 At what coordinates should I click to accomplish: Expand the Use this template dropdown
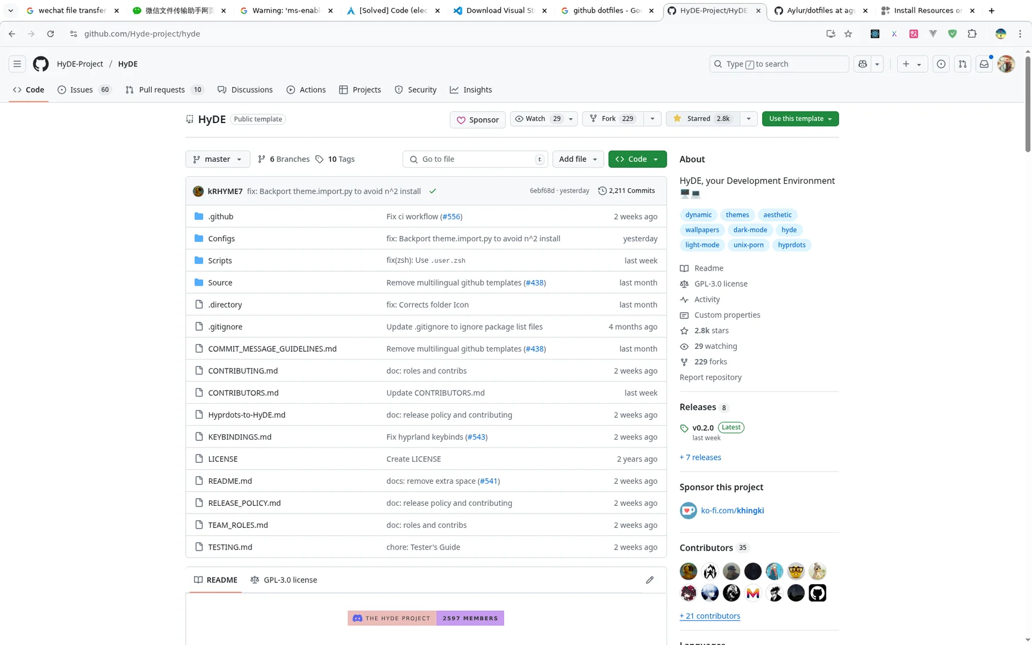[829, 118]
